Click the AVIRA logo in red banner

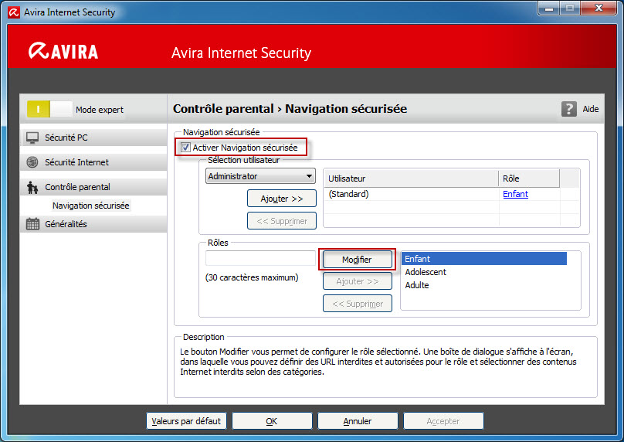pyautogui.click(x=63, y=51)
